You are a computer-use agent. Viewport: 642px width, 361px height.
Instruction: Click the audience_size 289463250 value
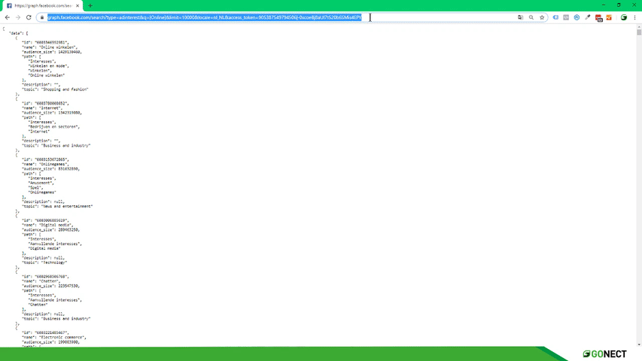(x=68, y=229)
